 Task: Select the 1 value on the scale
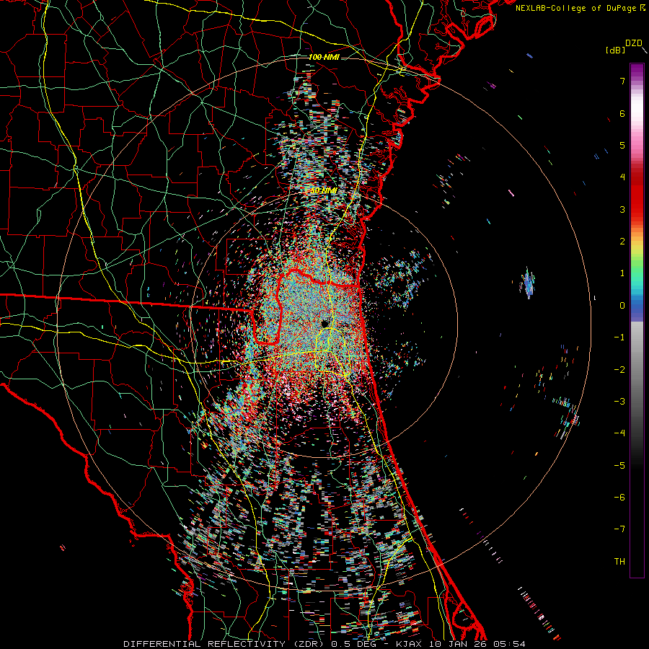(622, 273)
